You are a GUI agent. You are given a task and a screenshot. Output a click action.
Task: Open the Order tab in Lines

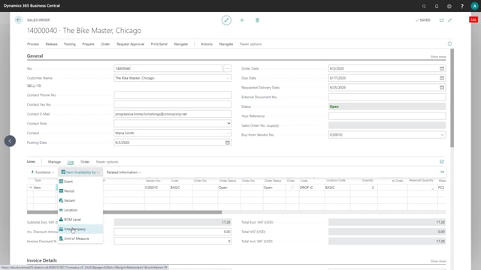click(85, 162)
